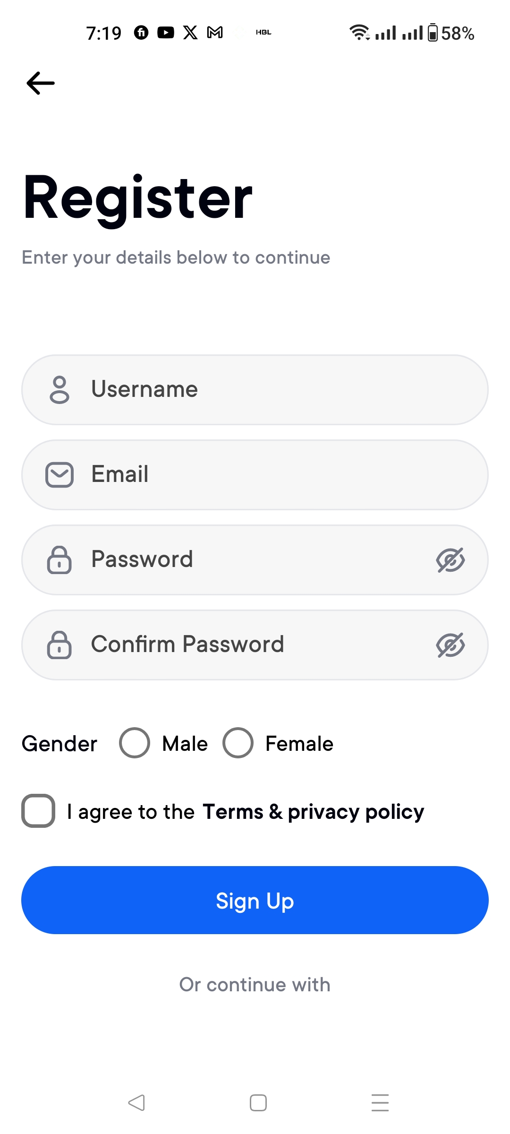Viewport: 510px width, 1134px height.
Task: Click the lock icon in Confirm Password field
Action: 59,645
